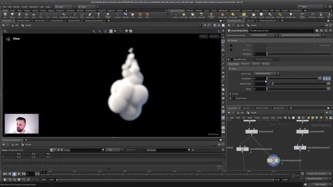Add an Ambient Light from shelf
Image resolution: width=333 pixels, height=187 pixels.
click(291, 15)
